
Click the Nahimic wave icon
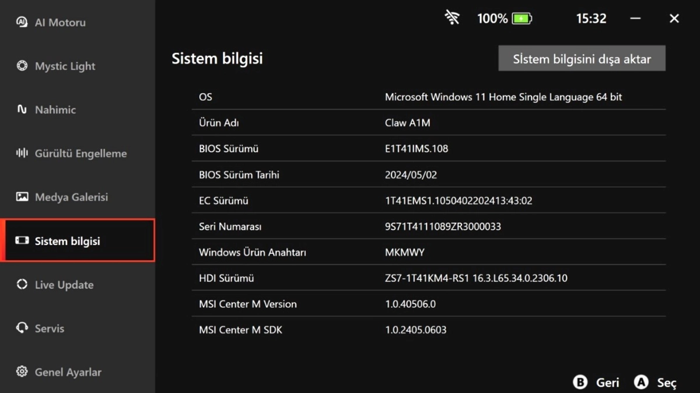pos(22,110)
